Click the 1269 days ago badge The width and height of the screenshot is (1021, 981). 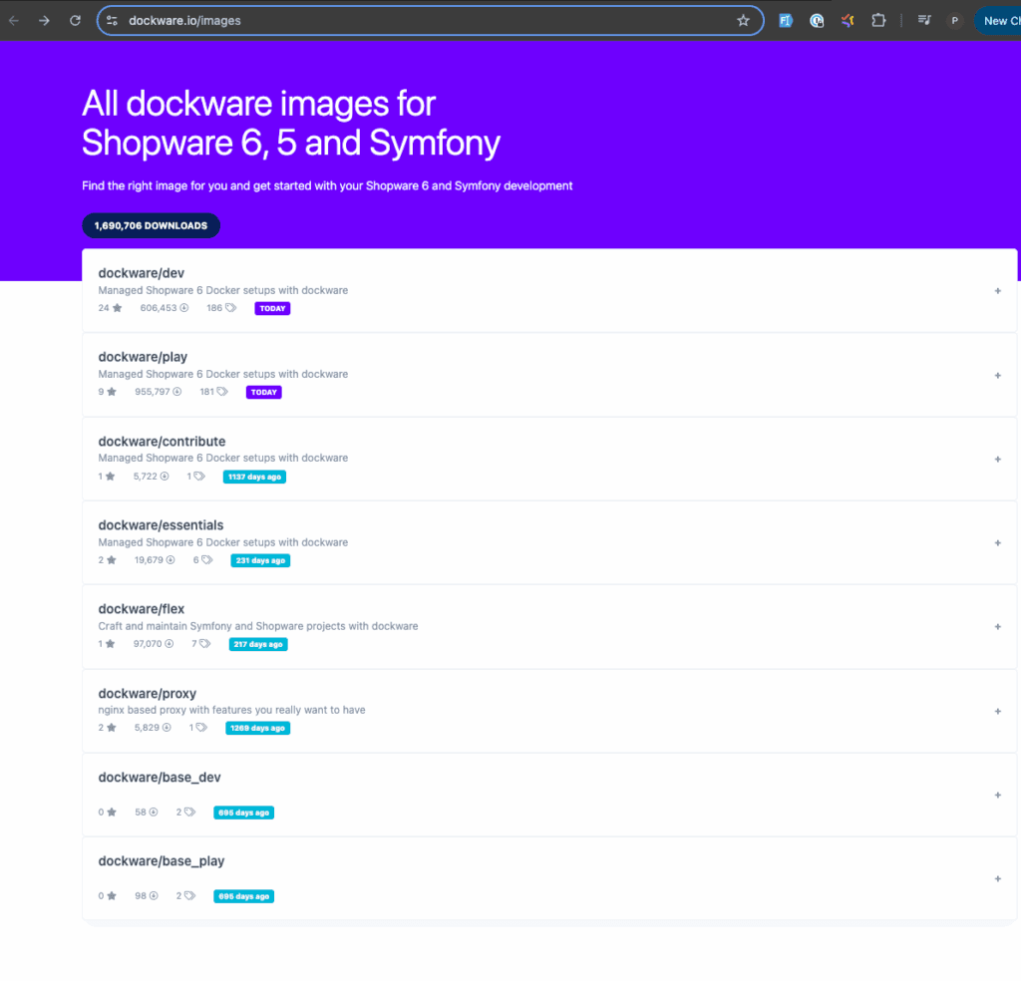point(258,729)
